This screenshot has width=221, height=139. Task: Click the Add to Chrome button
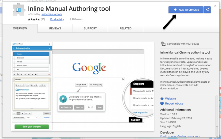point(186,10)
